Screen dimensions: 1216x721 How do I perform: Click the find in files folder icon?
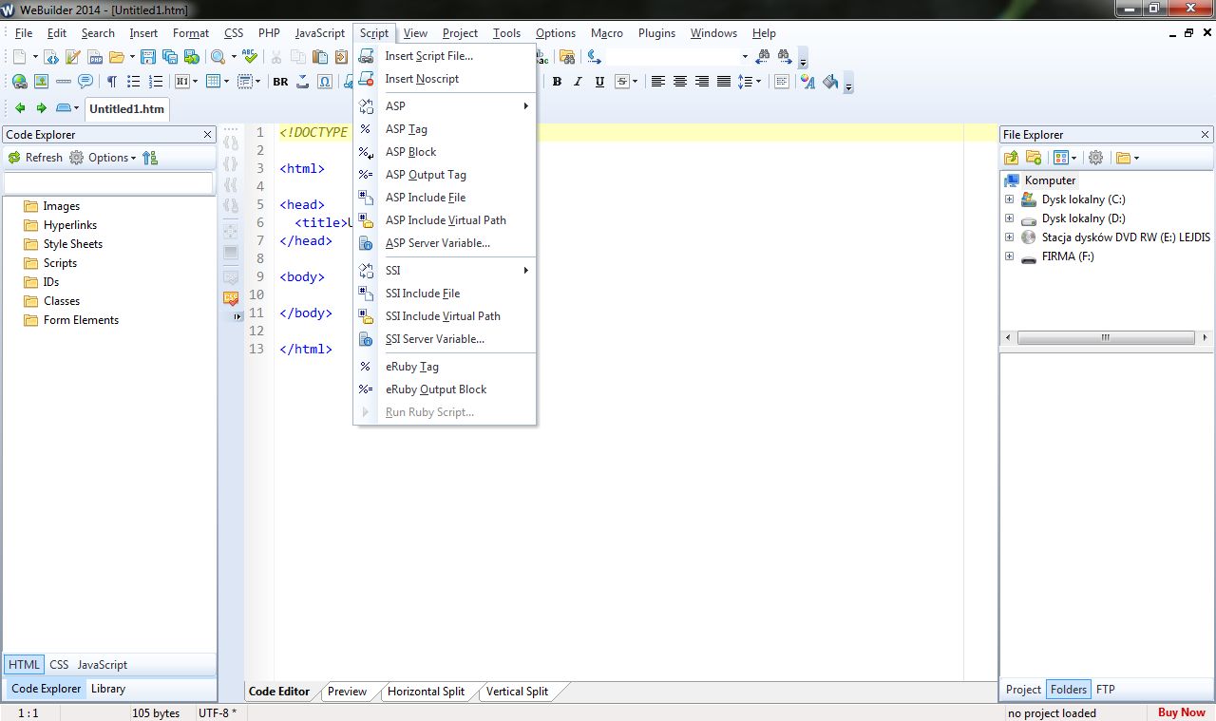pos(567,57)
